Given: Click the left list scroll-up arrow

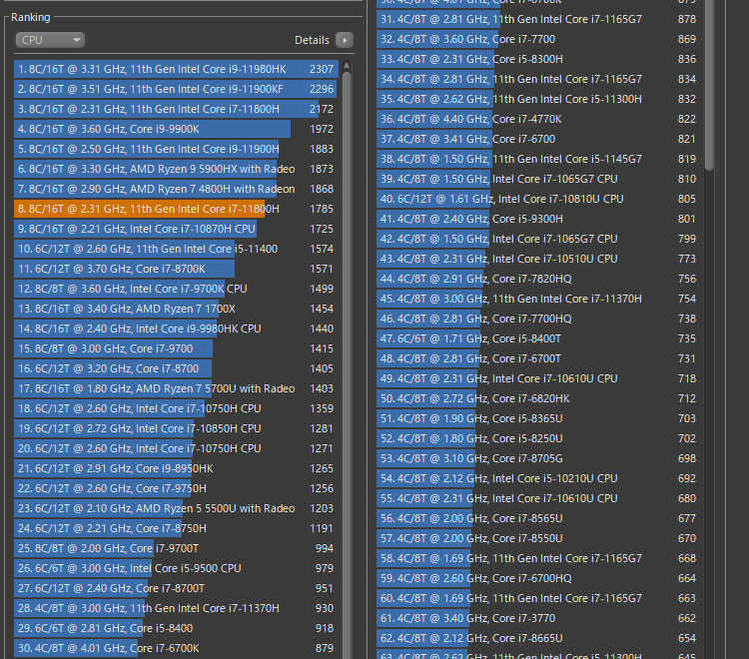Looking at the screenshot, I should click(347, 66).
